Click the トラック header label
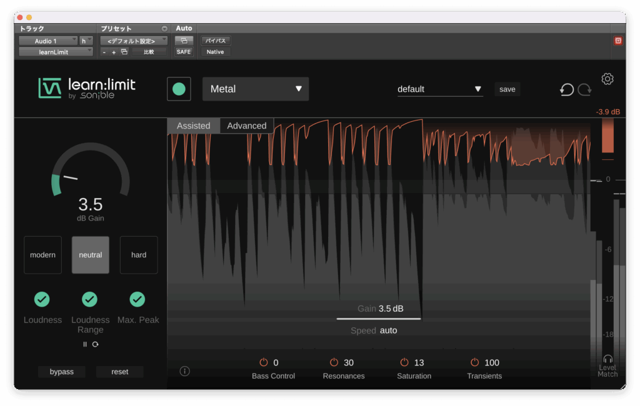This screenshot has height=406, width=640. point(32,29)
